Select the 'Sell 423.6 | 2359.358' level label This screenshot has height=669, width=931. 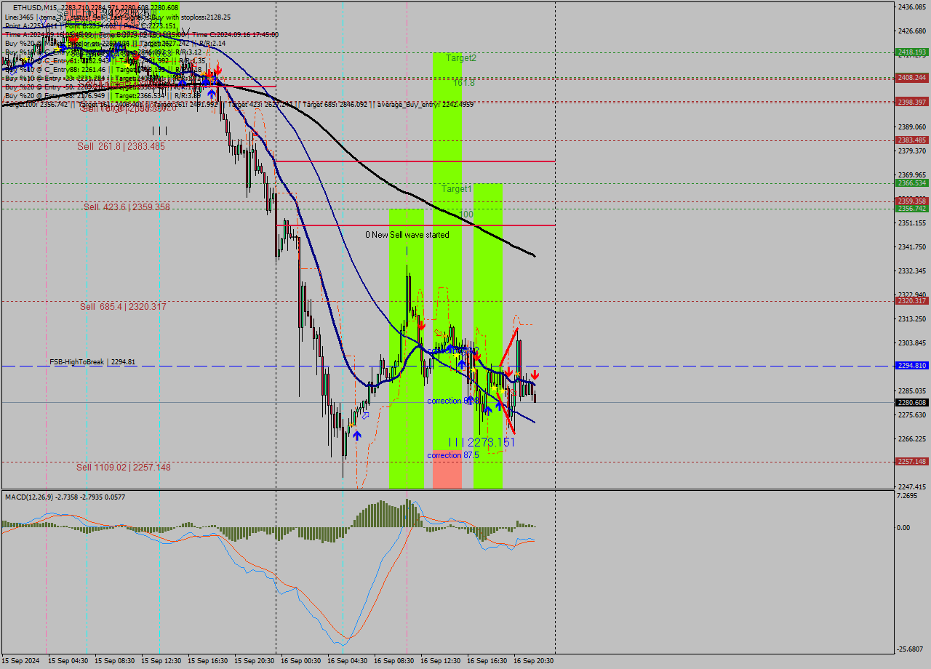click(x=127, y=207)
